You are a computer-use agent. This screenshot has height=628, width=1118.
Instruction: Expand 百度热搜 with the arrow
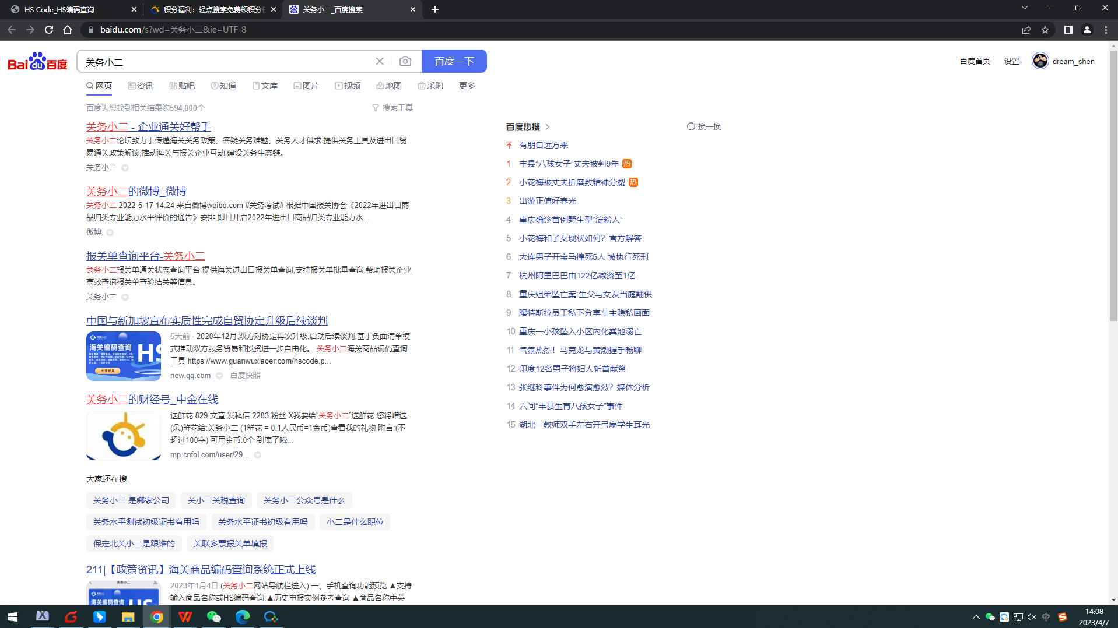[548, 126]
